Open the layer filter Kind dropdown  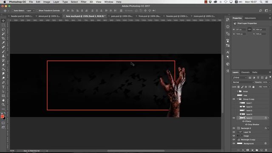240,77
